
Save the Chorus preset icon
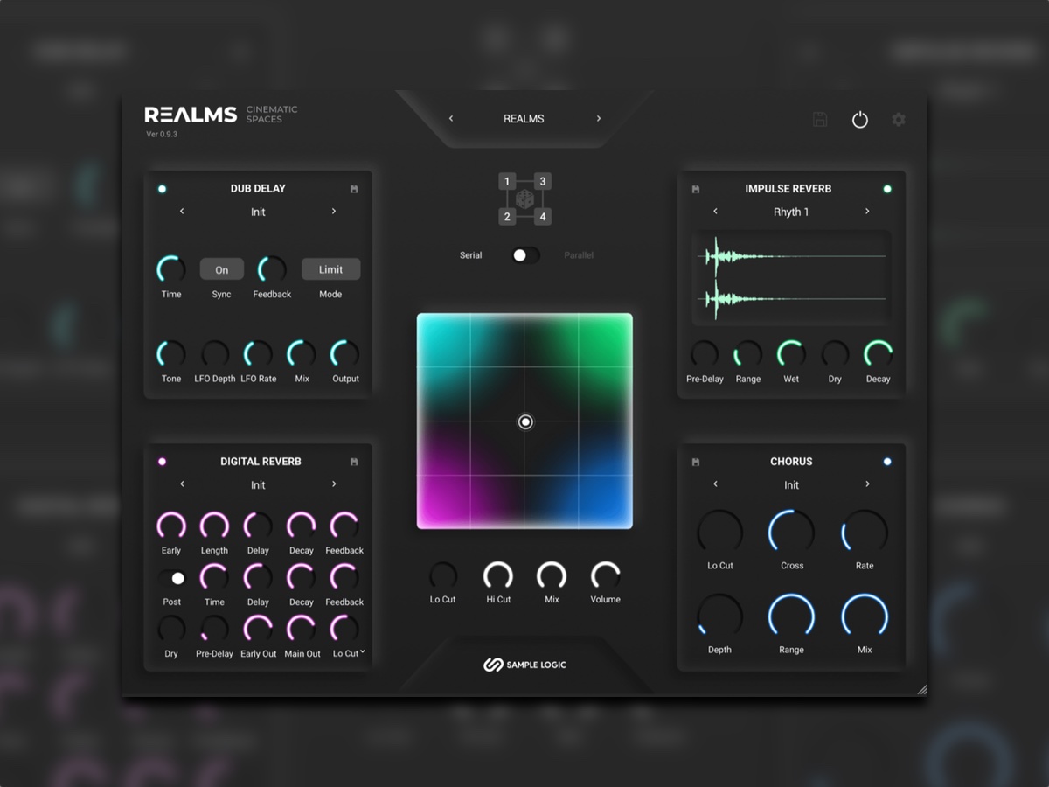pos(696,462)
